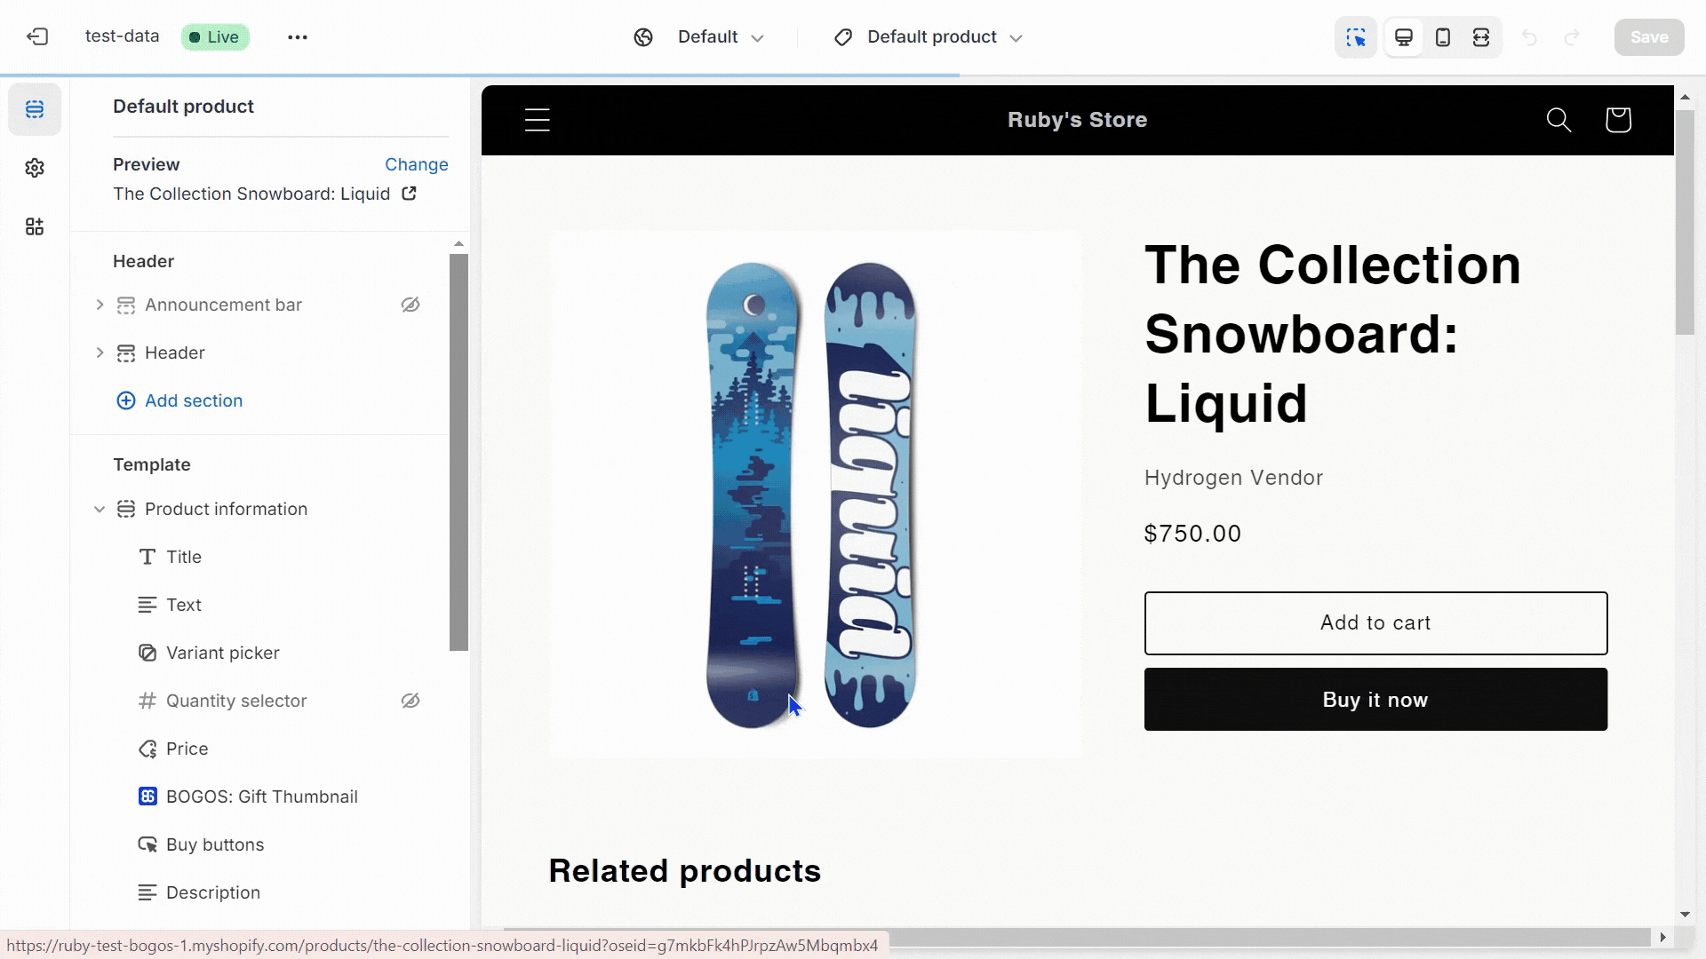Click the Change preview link
1706x959 pixels.
(417, 164)
